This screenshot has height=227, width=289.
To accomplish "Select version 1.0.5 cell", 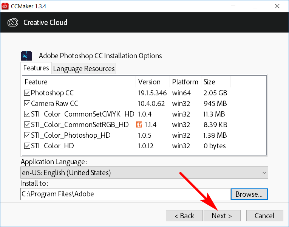I will pyautogui.click(x=145, y=135).
